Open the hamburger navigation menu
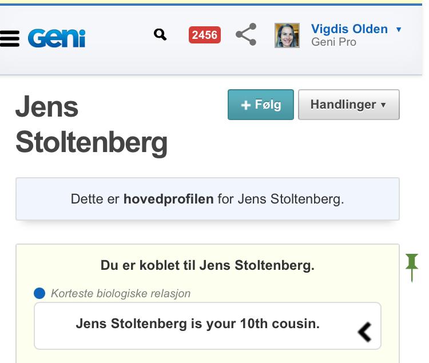Image resolution: width=429 pixels, height=363 pixels. [10, 38]
